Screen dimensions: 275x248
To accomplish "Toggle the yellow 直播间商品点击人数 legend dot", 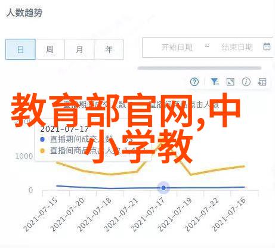I will pyautogui.click(x=42, y=151).
